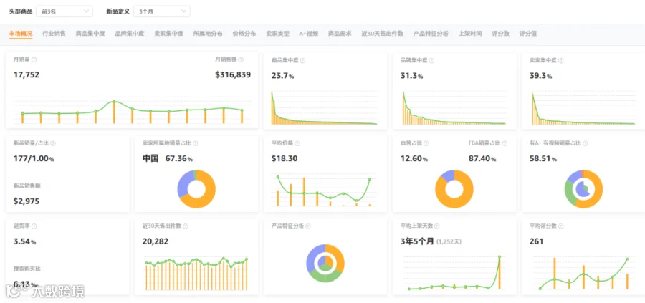Click help icon beside 平均评分数
The height and width of the screenshot is (303, 645).
pos(561,226)
